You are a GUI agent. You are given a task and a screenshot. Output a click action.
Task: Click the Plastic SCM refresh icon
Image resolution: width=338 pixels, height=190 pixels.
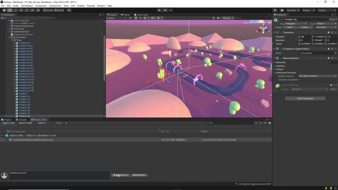[x=256, y=123]
